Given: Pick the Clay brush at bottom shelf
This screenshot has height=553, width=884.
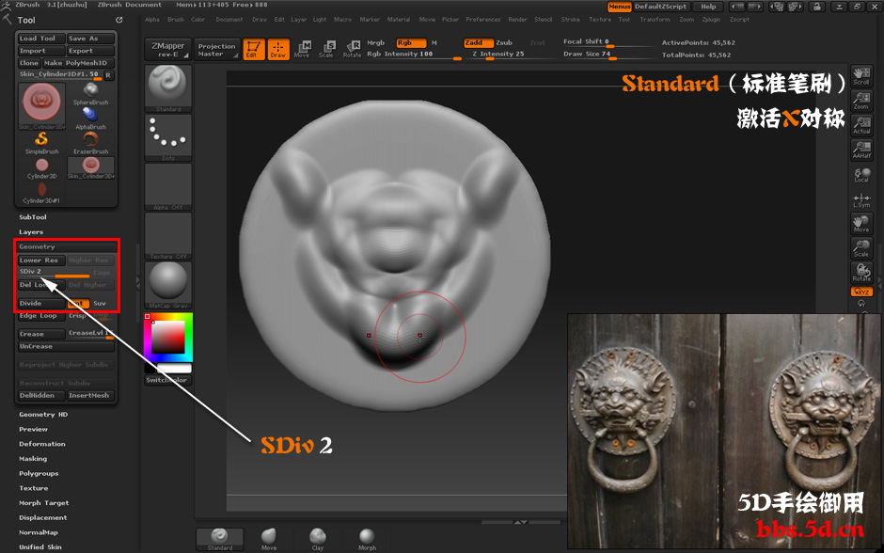Looking at the screenshot, I should (318, 540).
